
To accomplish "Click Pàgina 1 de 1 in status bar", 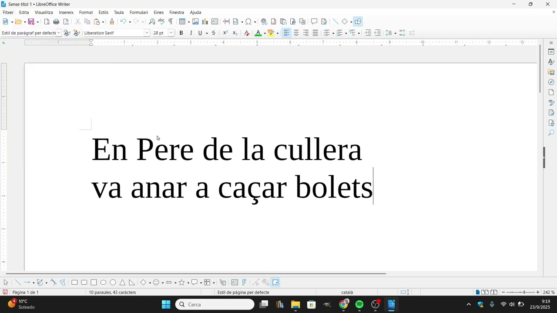I will pyautogui.click(x=26, y=293).
